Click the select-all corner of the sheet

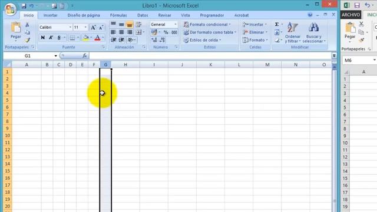pyautogui.click(x=8, y=65)
